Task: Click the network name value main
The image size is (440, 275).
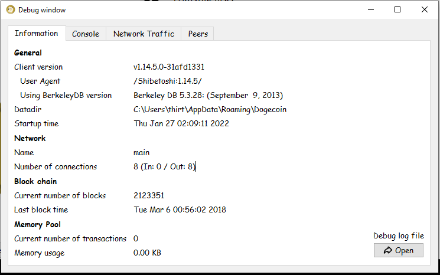Action: click(x=142, y=152)
